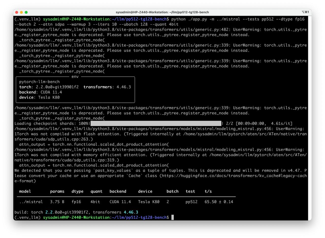The height and width of the screenshot is (238, 325).
Task: Click the bottom prompt path ~/llm/pp512-tg128-bench
Action: (139, 217)
